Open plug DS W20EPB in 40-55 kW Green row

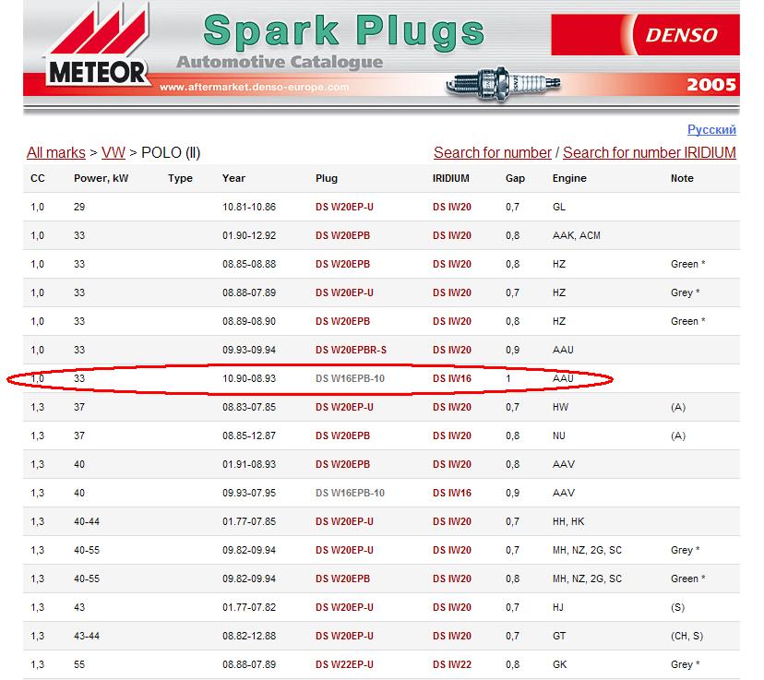[x=342, y=579]
